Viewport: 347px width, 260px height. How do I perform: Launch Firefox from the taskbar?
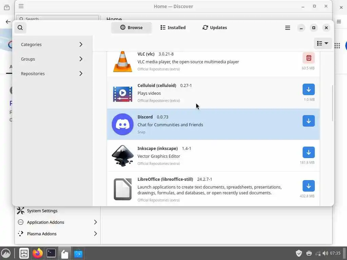[37, 253]
